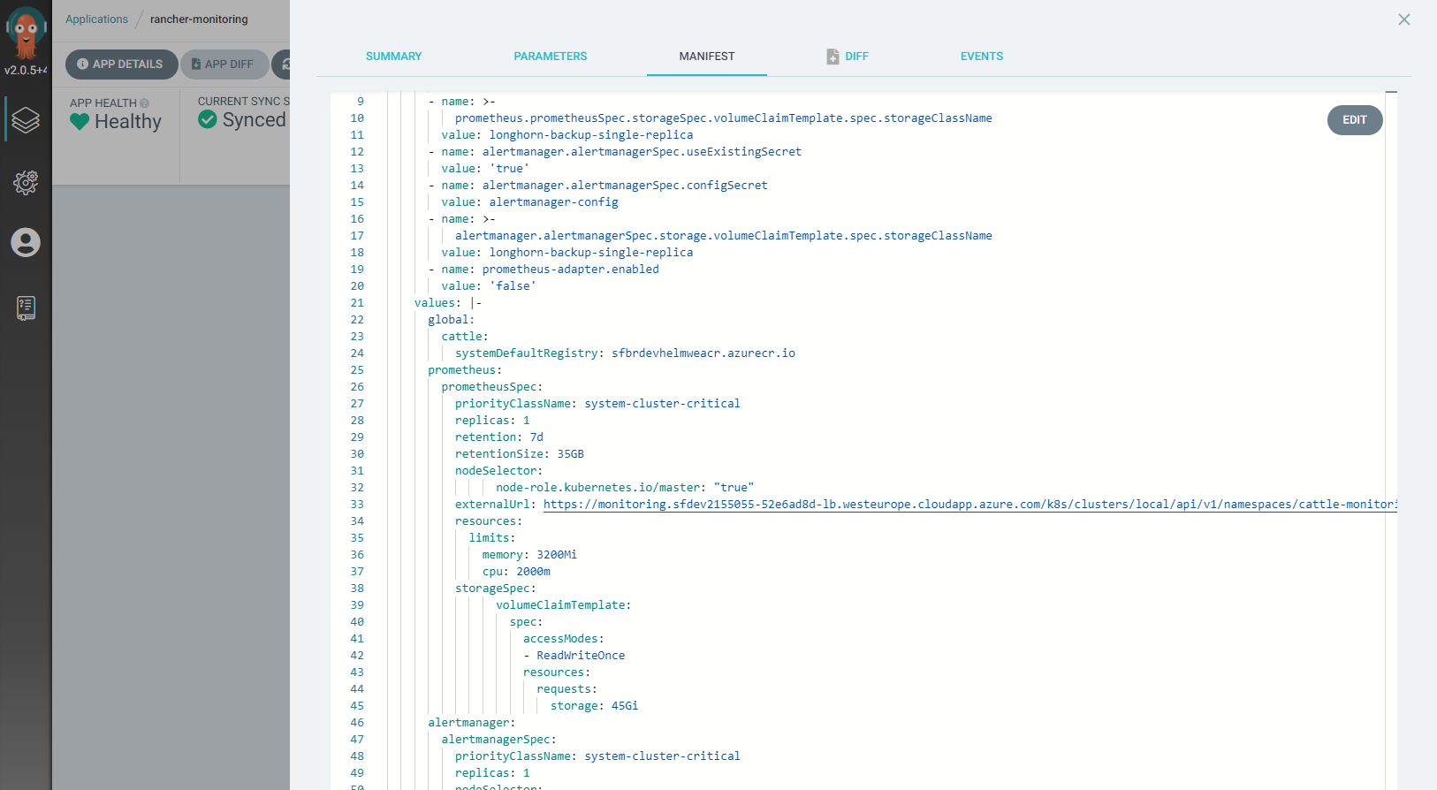Switch to the Summary tab

point(393,57)
